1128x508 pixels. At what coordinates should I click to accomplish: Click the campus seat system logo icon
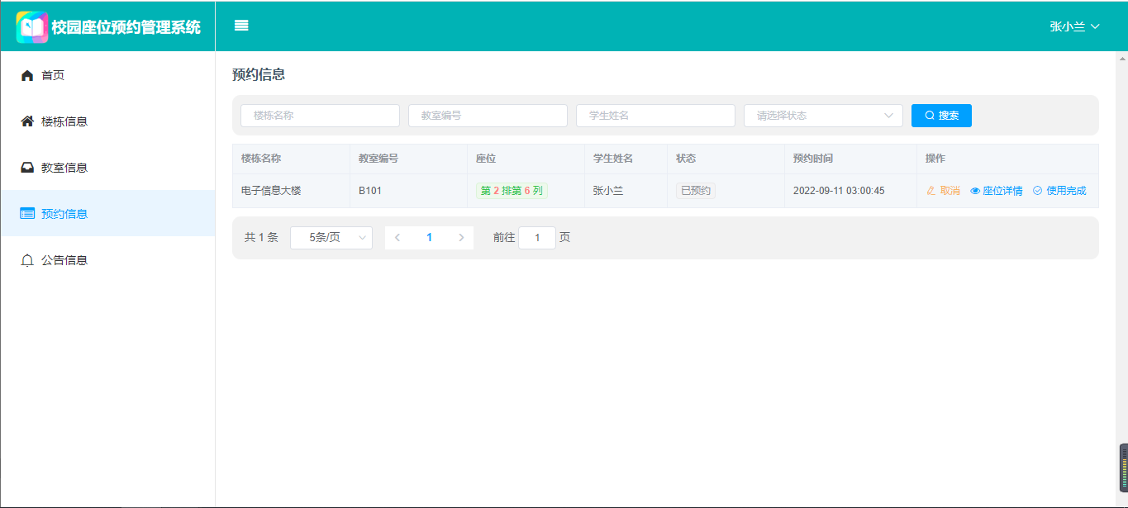pyautogui.click(x=32, y=27)
